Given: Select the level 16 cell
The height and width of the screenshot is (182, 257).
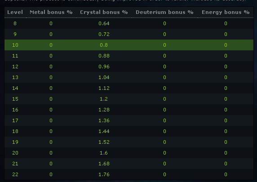Looking at the screenshot, I should pos(15,110).
